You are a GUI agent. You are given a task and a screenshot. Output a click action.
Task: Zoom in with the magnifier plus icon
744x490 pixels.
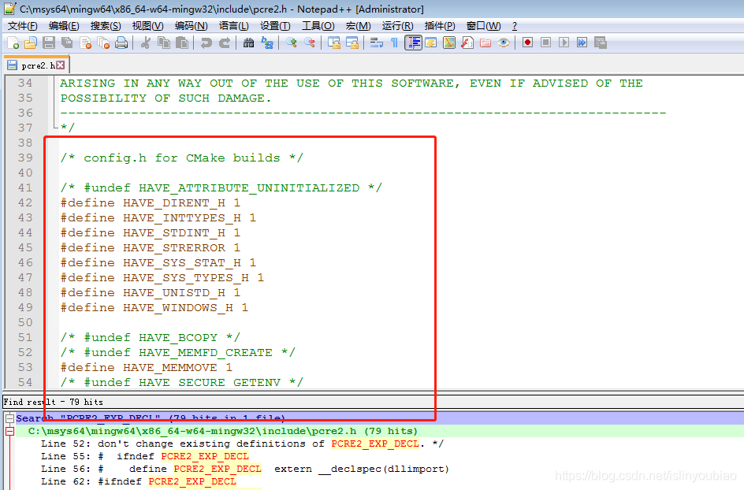[x=292, y=43]
